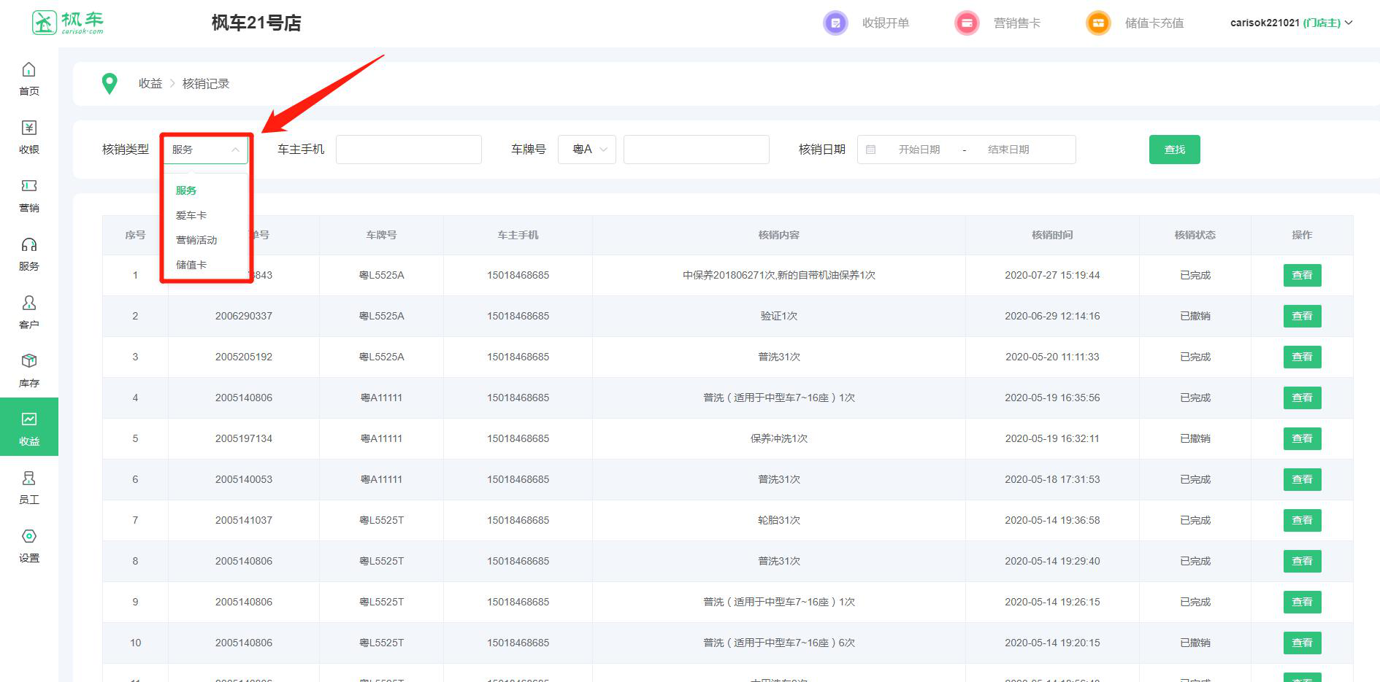Viewport: 1380px width, 682px height.
Task: Click 收益 in the breadcrumb
Action: click(x=150, y=84)
